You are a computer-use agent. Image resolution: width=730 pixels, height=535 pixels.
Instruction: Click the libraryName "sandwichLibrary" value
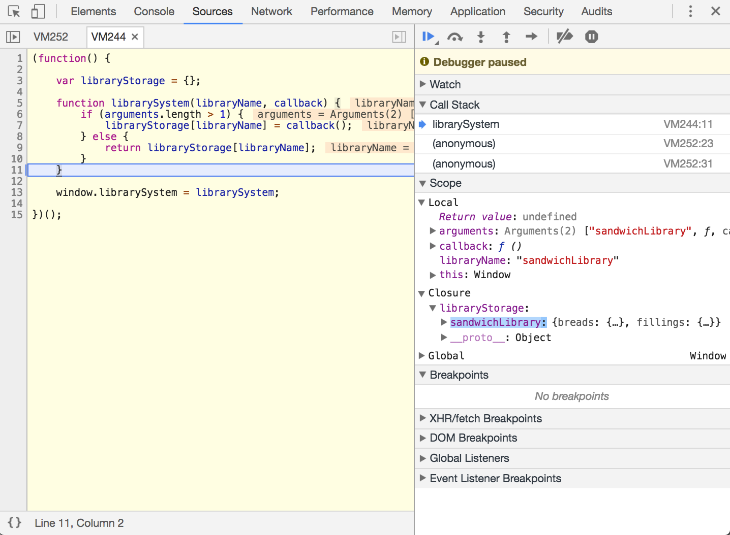pyautogui.click(x=567, y=260)
